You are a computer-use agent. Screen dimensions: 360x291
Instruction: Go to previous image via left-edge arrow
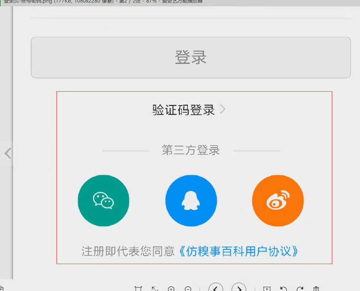(x=8, y=153)
